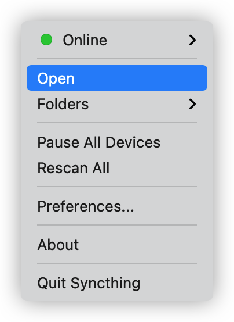Click the right-pointing arrow beside Online
This screenshot has height=322, width=234.
pos(192,40)
